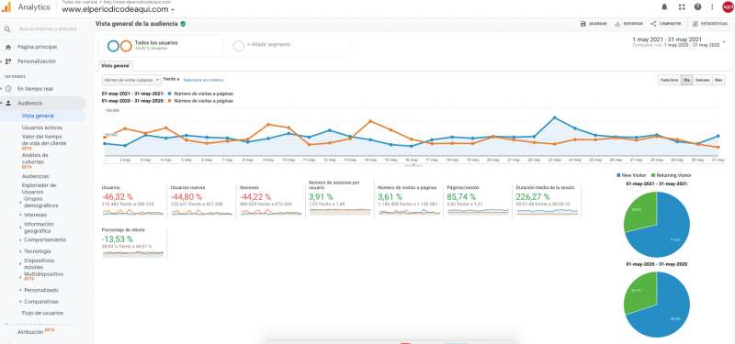Expand the Tecnología submenu

[x=20, y=251]
